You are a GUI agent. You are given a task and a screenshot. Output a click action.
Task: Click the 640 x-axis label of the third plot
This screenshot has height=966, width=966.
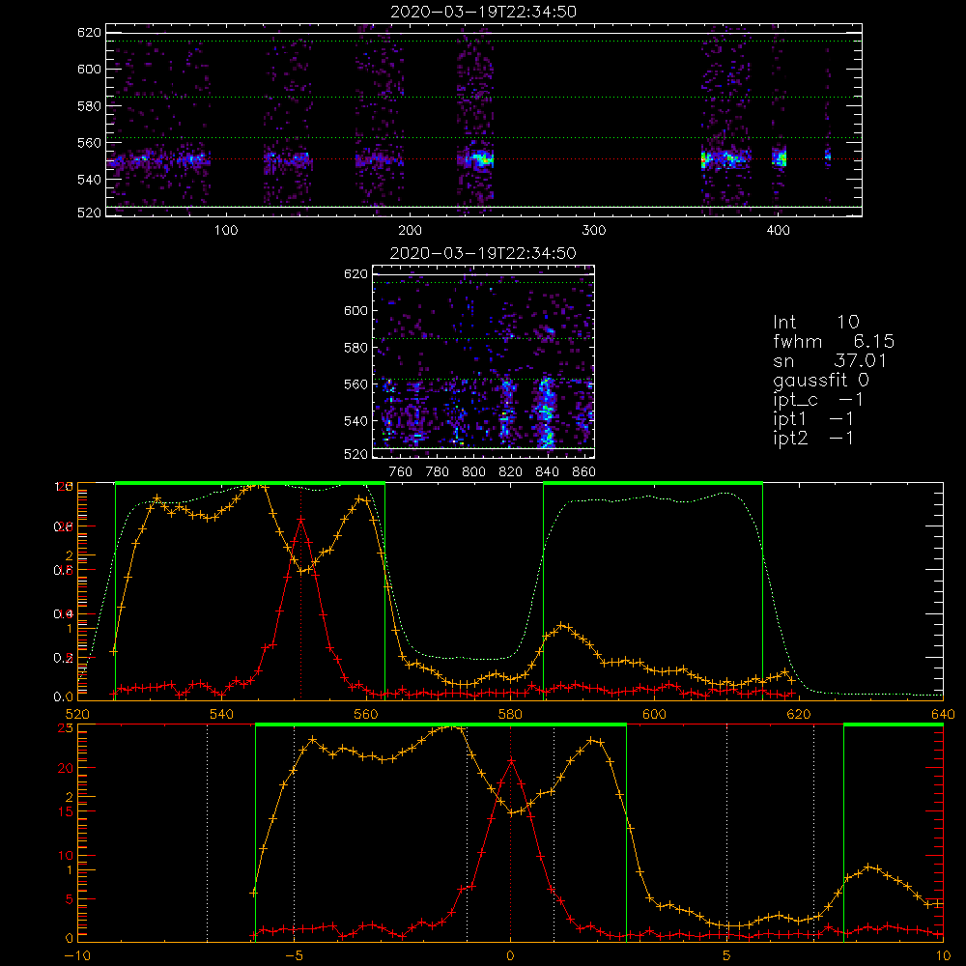click(x=943, y=715)
